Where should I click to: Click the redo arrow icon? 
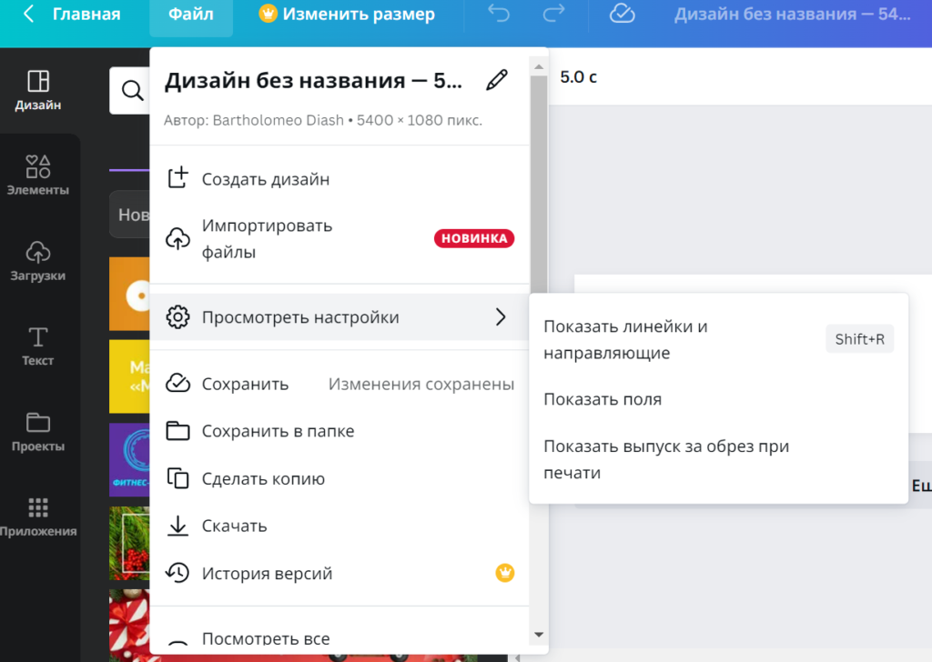[x=554, y=15]
